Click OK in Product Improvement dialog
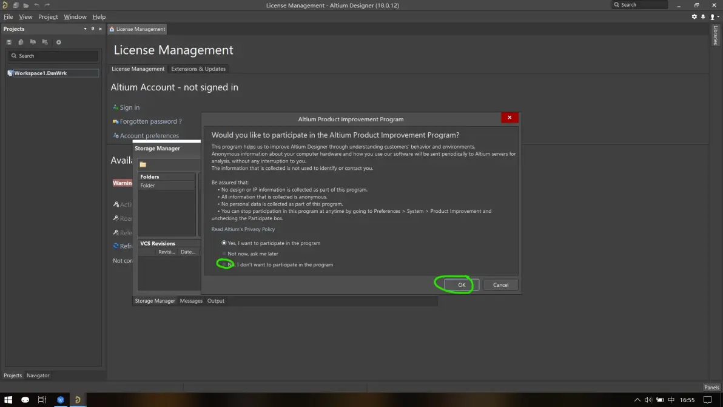Image resolution: width=723 pixels, height=407 pixels. coord(462,285)
